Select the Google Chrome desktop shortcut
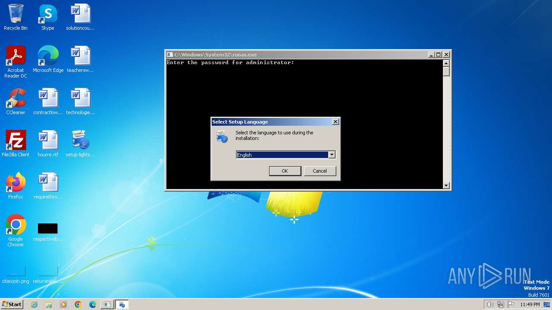The width and height of the screenshot is (552, 310). [x=16, y=231]
